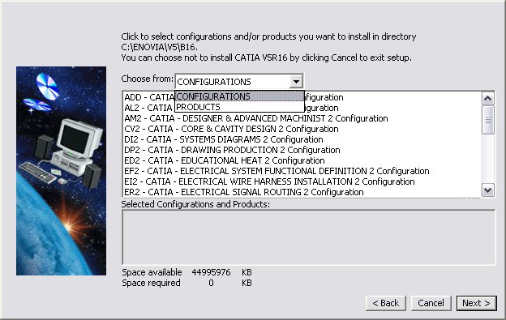
Task: Select ED2 Educational Heat 2 configuration
Action: tap(225, 160)
